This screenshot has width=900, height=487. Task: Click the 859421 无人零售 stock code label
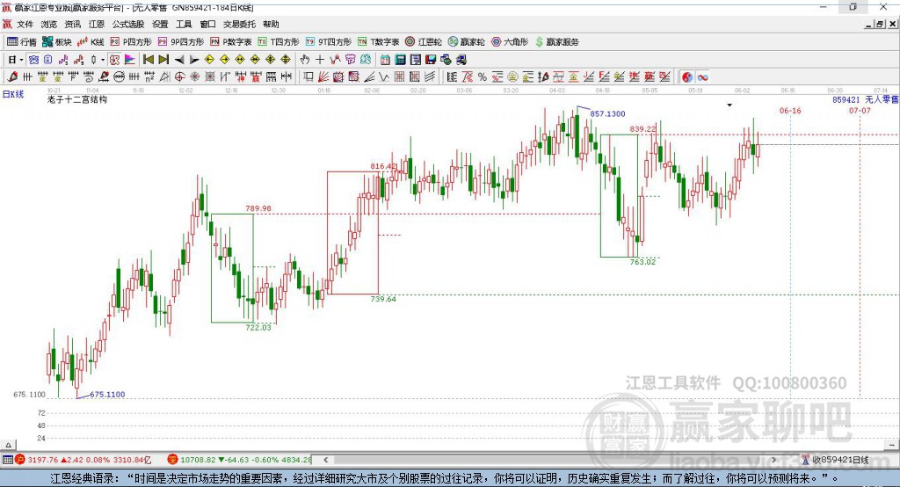[x=865, y=99]
